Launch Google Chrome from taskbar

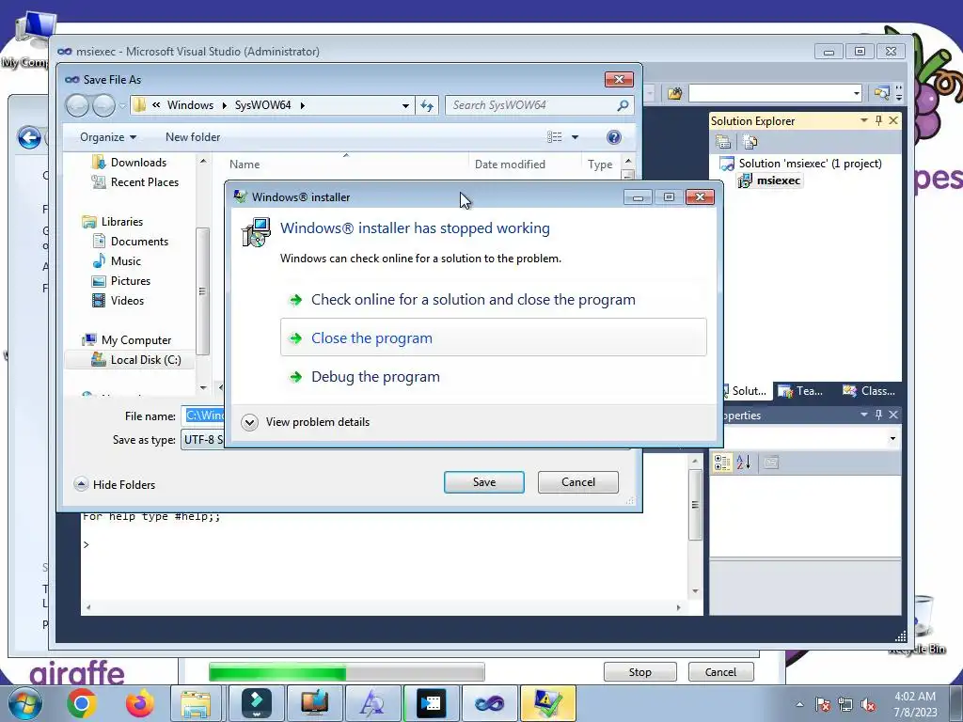pos(82,703)
